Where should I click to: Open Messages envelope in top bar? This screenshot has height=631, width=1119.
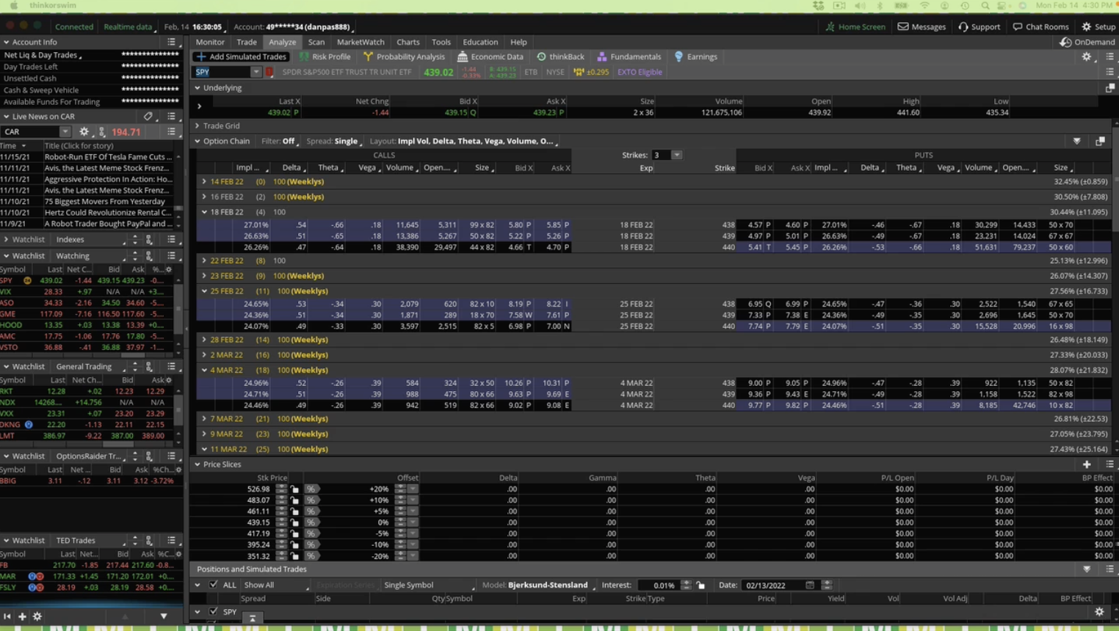tap(921, 26)
